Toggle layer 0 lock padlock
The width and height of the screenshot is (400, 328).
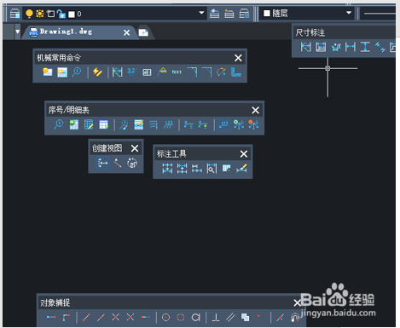tap(61, 14)
